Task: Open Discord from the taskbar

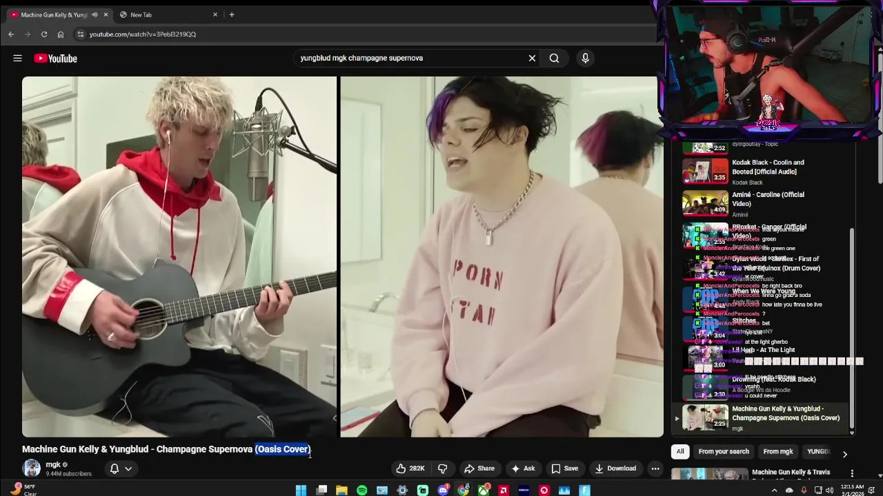Action: click(443, 490)
